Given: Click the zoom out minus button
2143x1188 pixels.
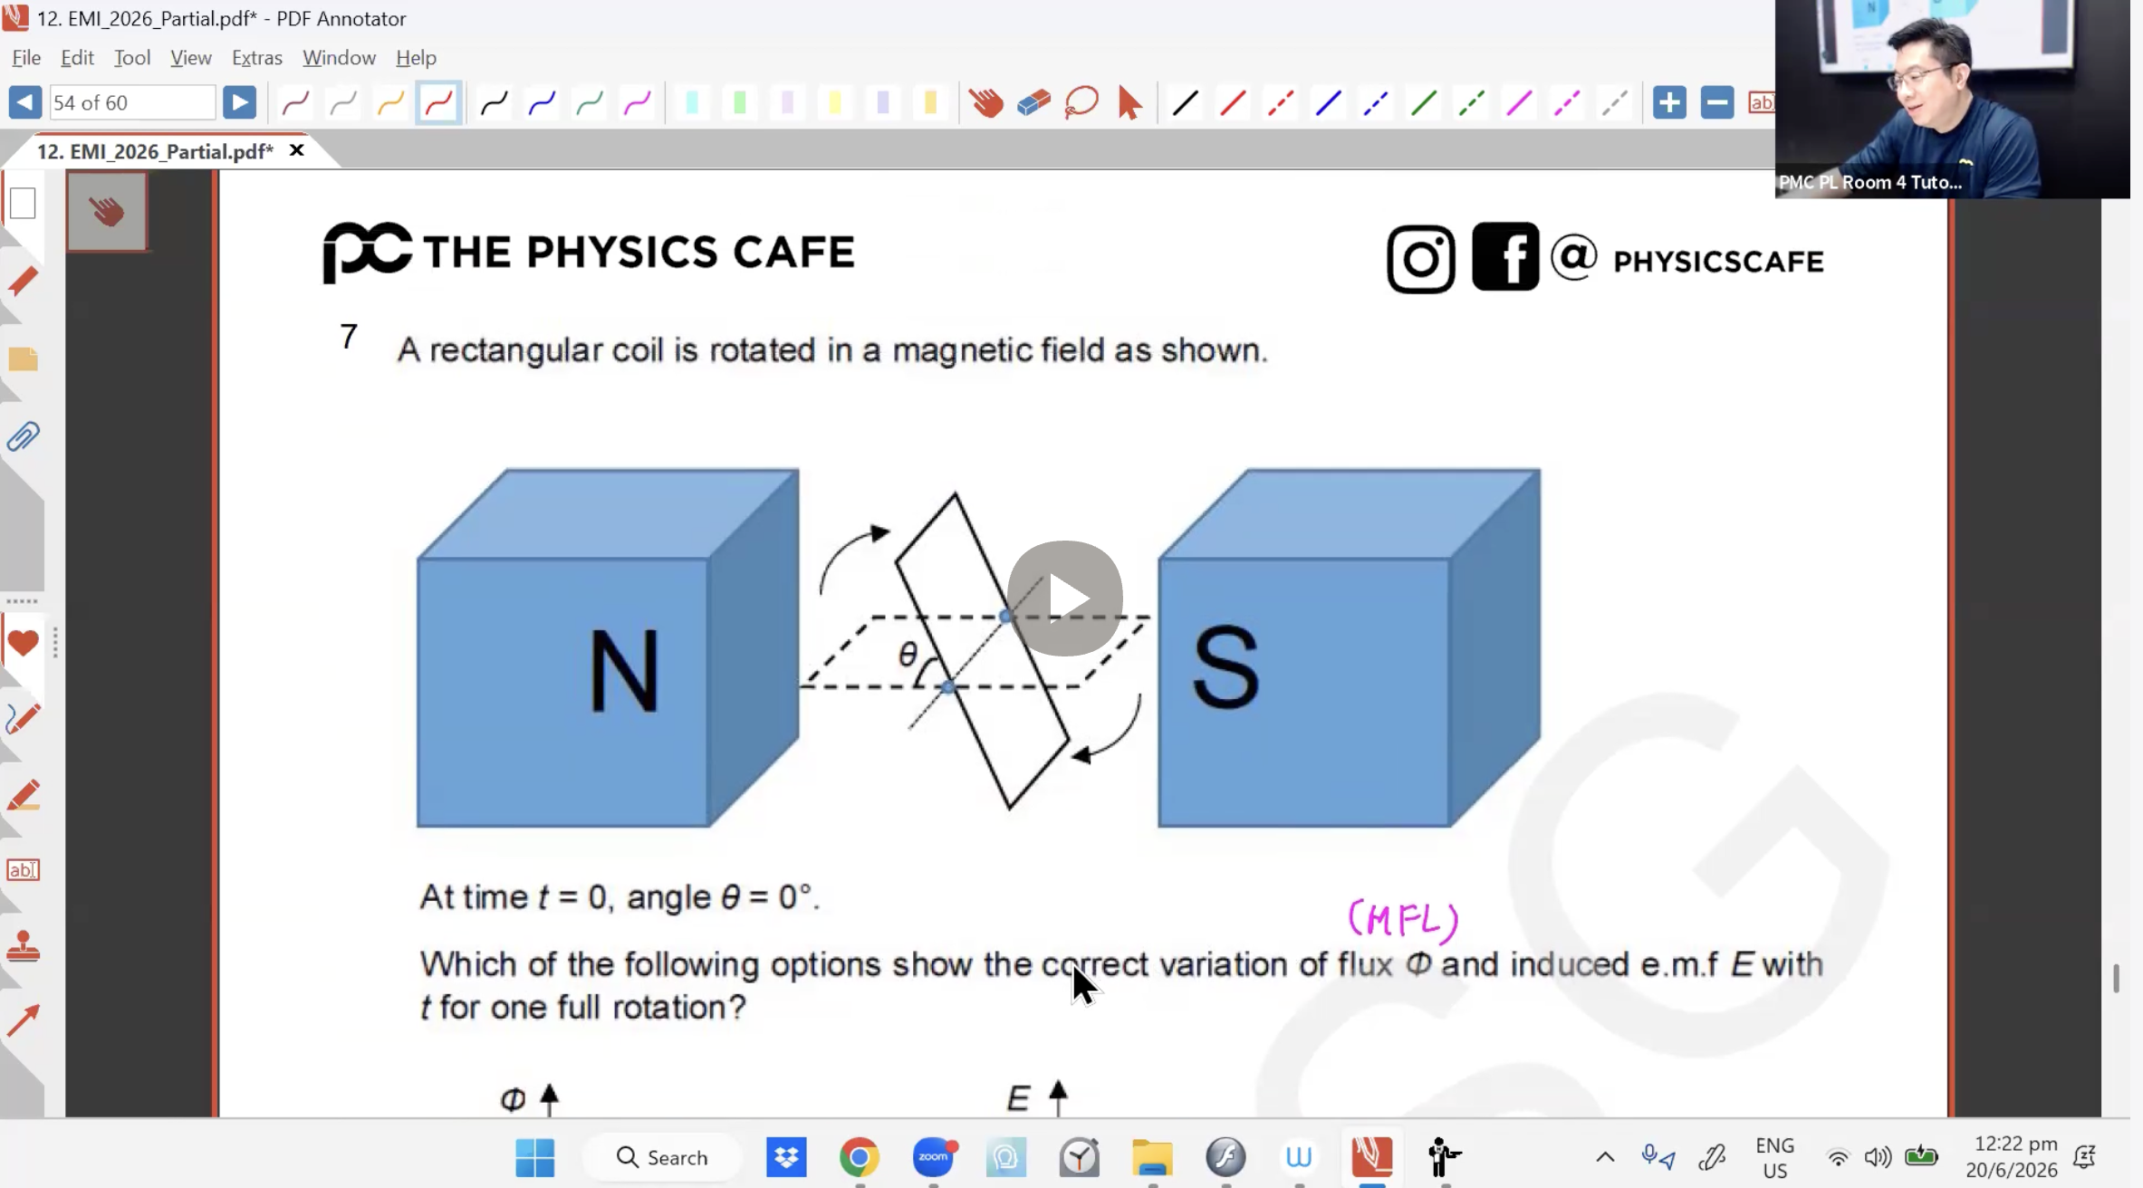Looking at the screenshot, I should point(1716,103).
